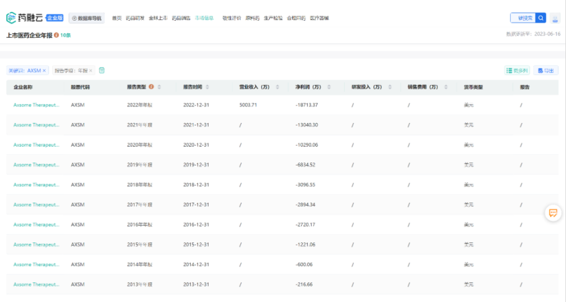Click the 药融云 logo icon

(12, 18)
